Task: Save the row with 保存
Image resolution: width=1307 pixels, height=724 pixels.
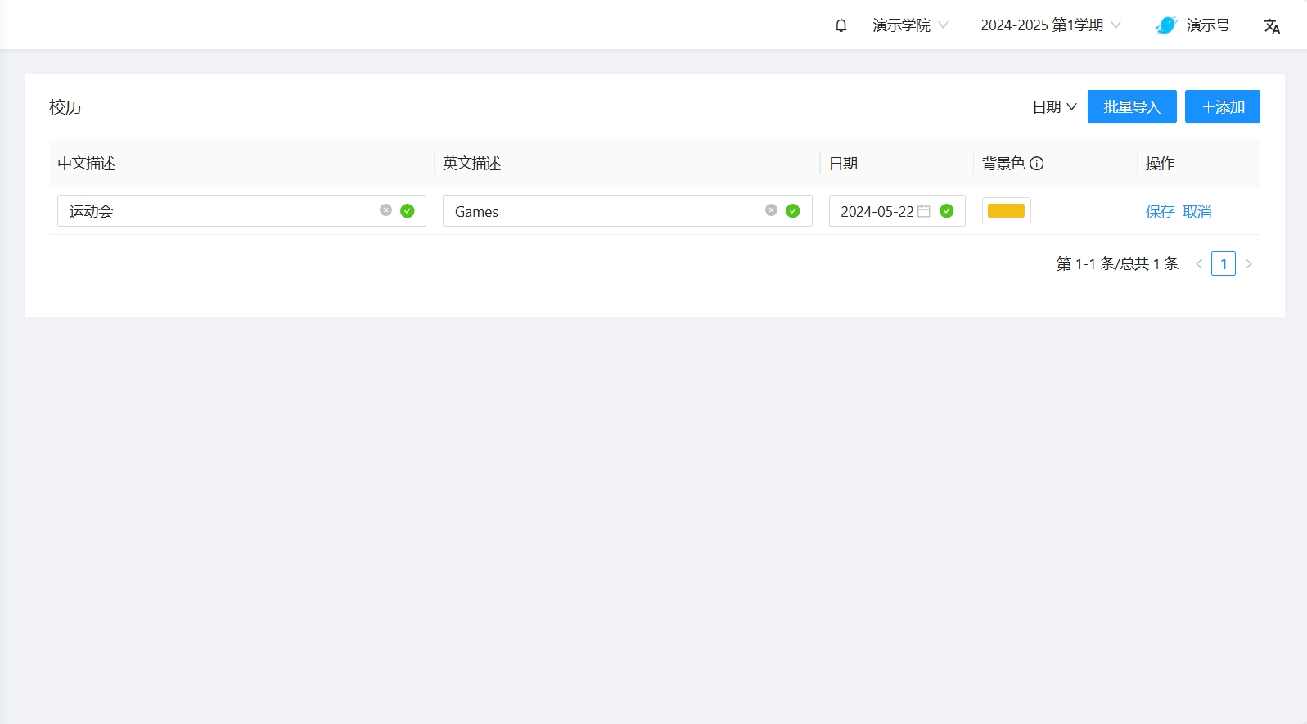Action: [x=1160, y=212]
